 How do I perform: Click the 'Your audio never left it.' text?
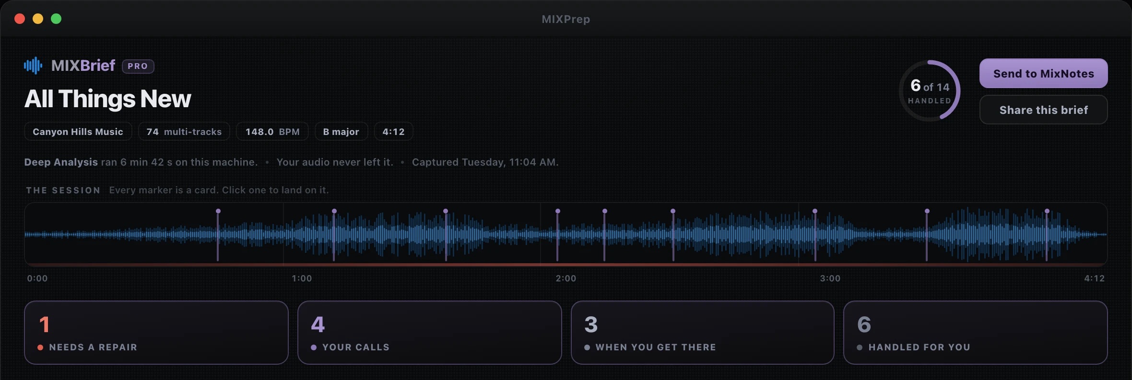coord(335,162)
